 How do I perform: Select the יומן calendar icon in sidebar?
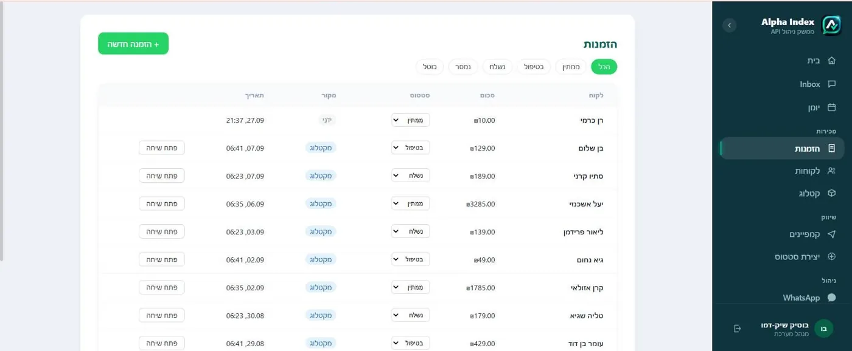tap(831, 107)
